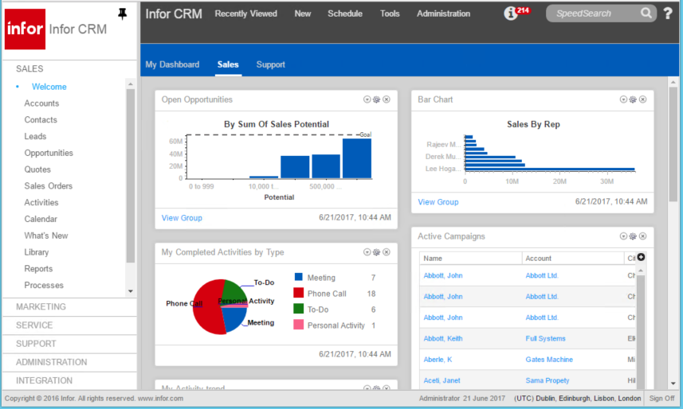Expand the ADMINISTRATION navigation section

coord(51,362)
